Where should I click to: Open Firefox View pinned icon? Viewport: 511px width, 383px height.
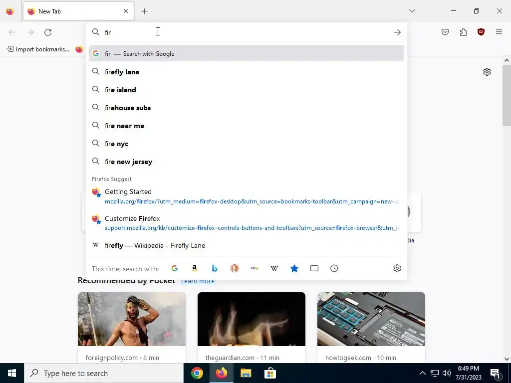[x=10, y=11]
